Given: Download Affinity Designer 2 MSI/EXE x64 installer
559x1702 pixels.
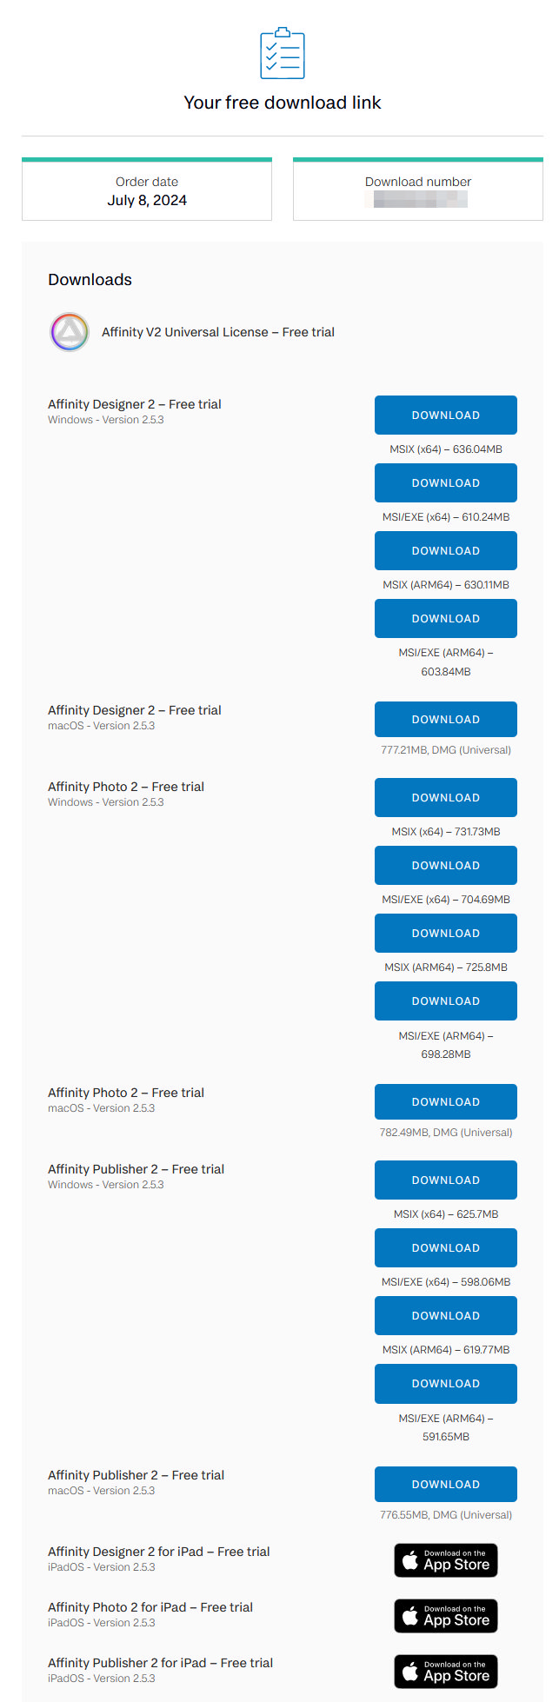Looking at the screenshot, I should coord(446,483).
